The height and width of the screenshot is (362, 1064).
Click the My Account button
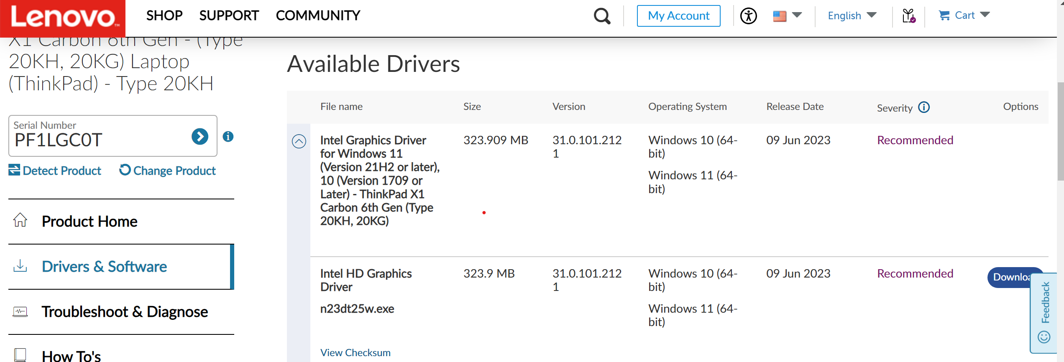coord(678,16)
